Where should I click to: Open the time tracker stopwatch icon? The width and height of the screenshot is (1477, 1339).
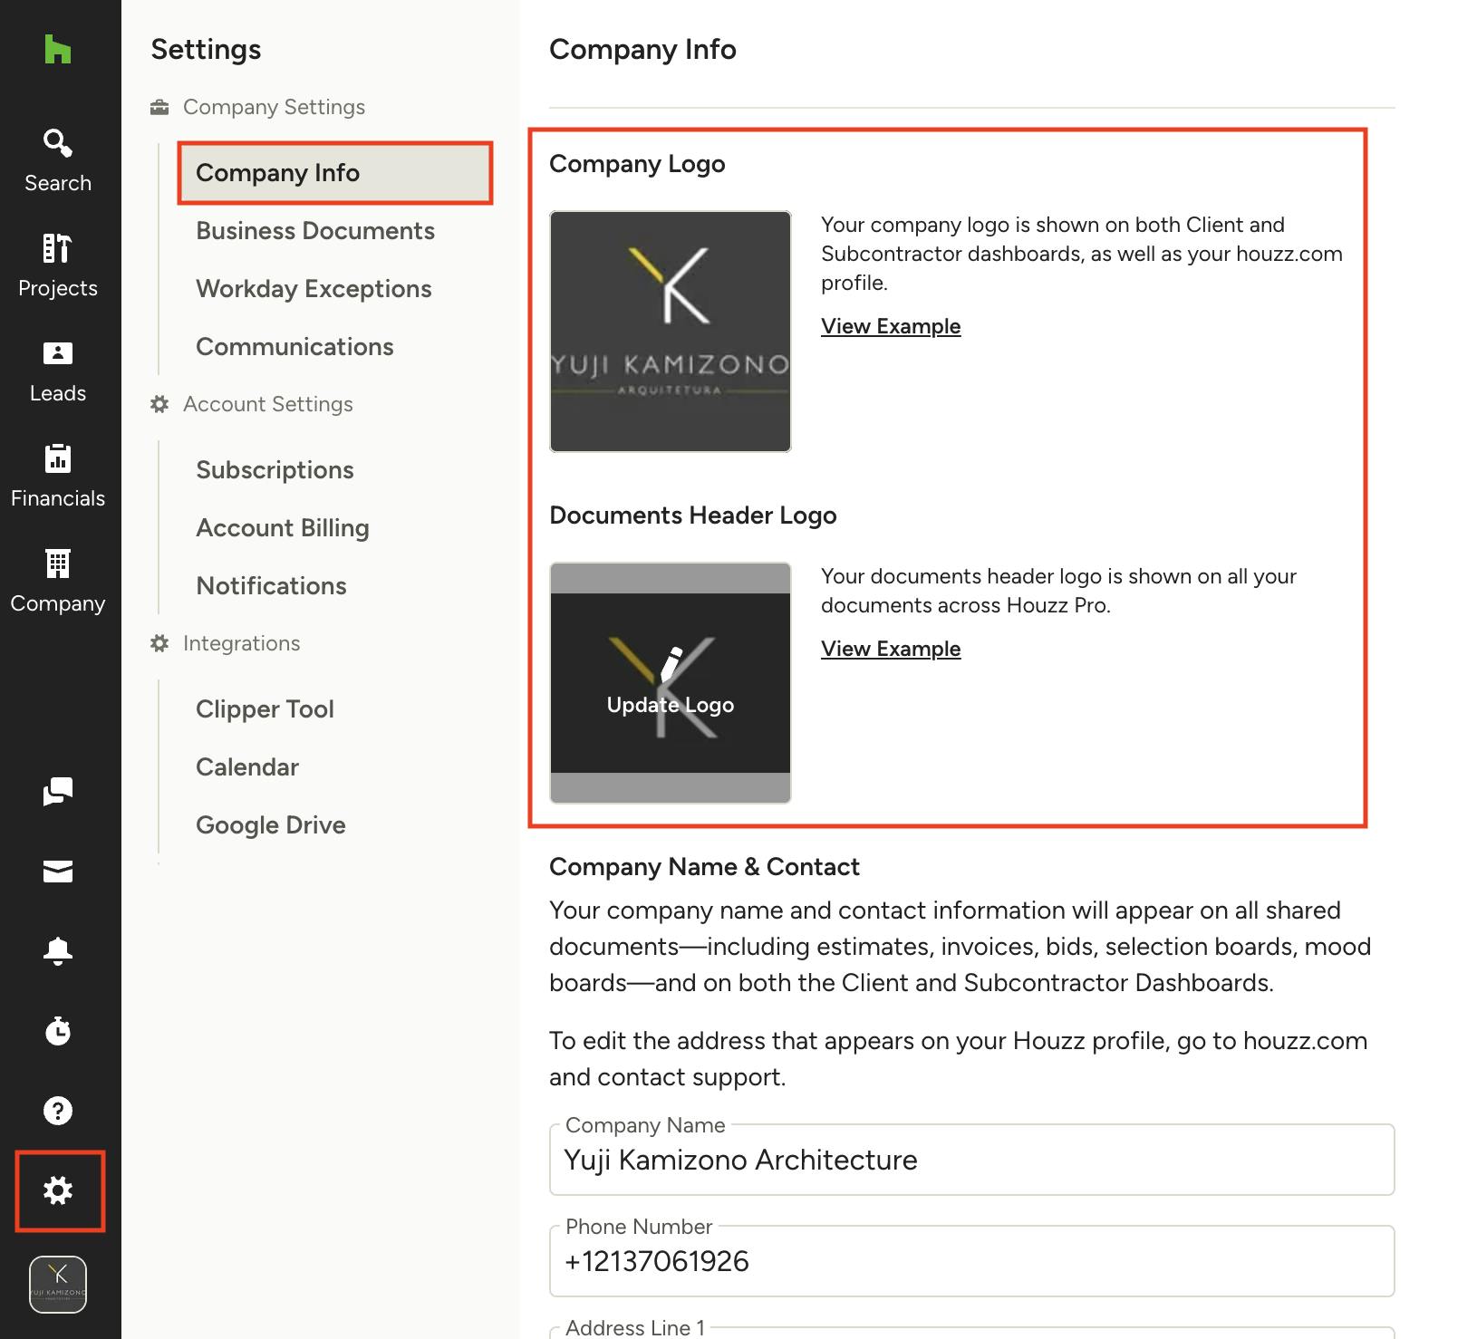[x=58, y=1030]
